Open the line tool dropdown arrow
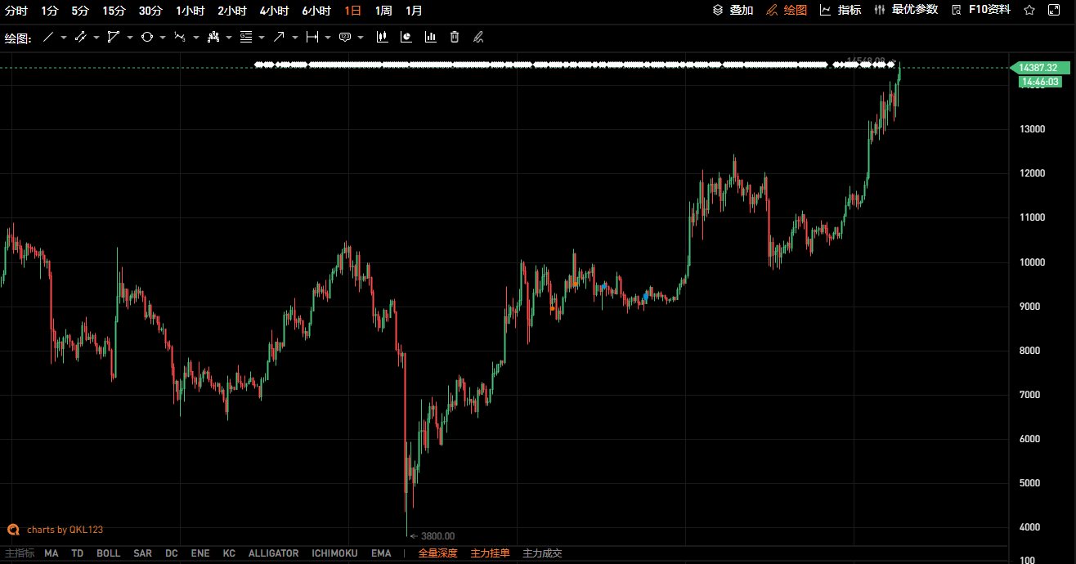Viewport: 1076px width, 564px height. point(63,37)
